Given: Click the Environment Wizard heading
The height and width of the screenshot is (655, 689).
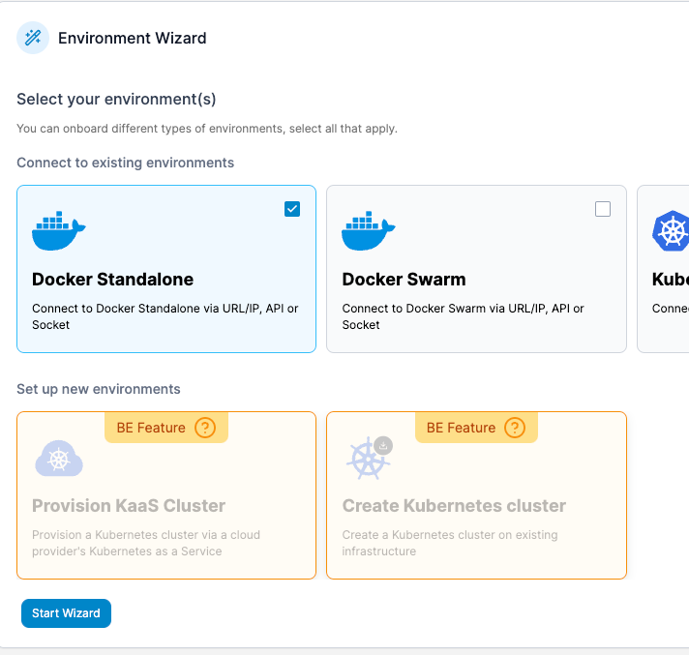Looking at the screenshot, I should click(133, 39).
